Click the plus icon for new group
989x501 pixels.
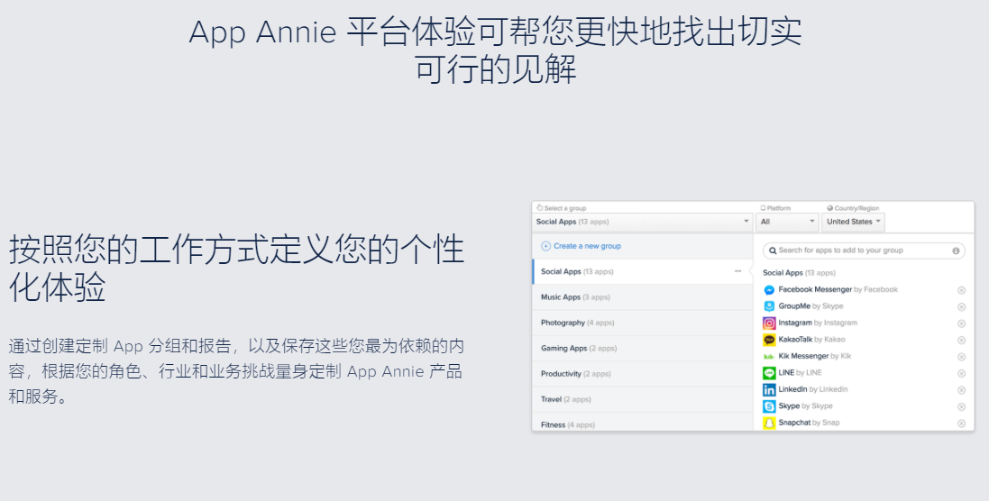(x=545, y=246)
